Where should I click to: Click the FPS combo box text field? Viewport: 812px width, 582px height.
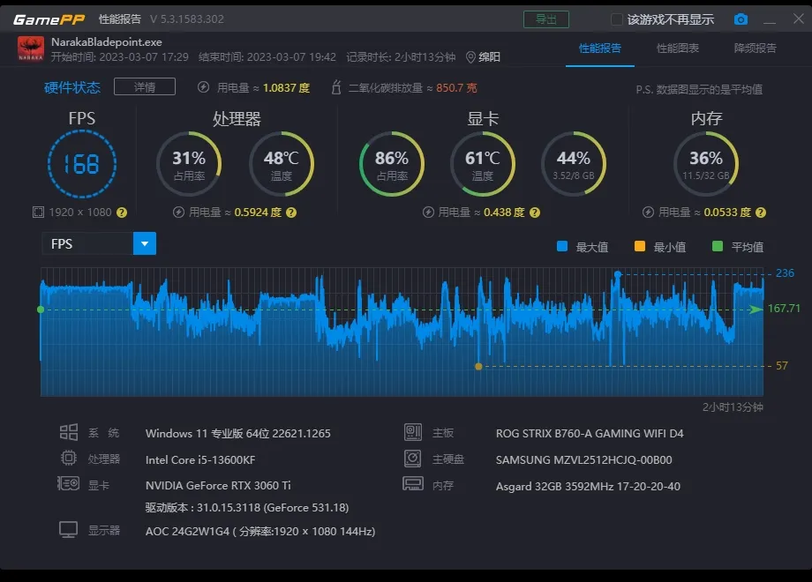(x=87, y=243)
